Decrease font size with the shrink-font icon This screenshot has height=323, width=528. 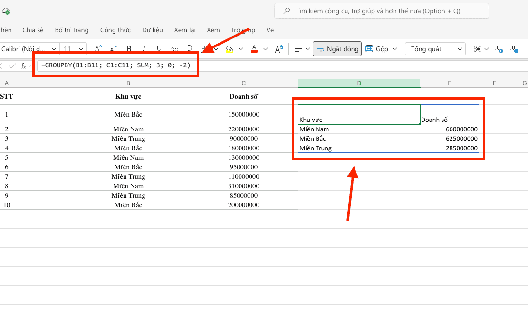coord(114,49)
